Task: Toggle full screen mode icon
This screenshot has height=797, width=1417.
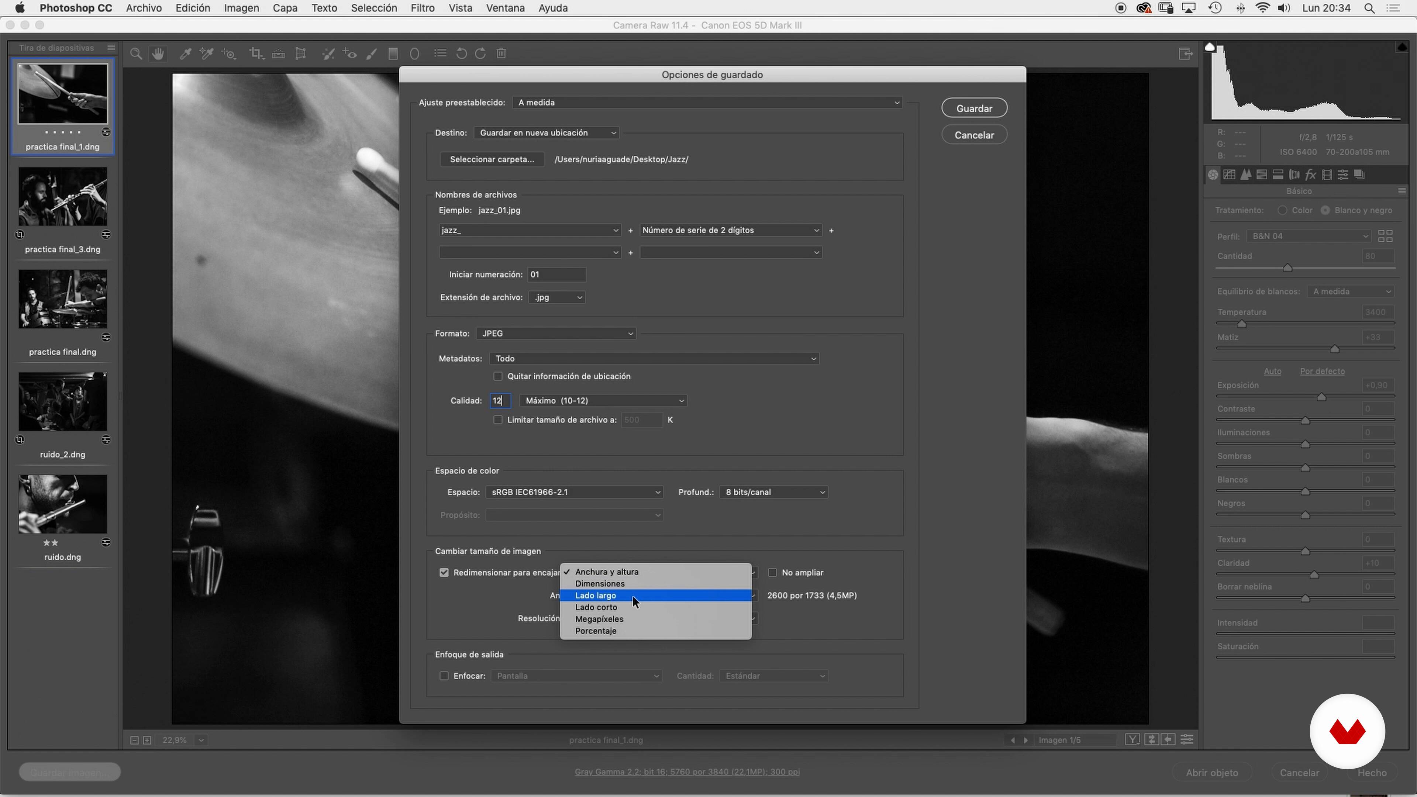Action: 1185,54
